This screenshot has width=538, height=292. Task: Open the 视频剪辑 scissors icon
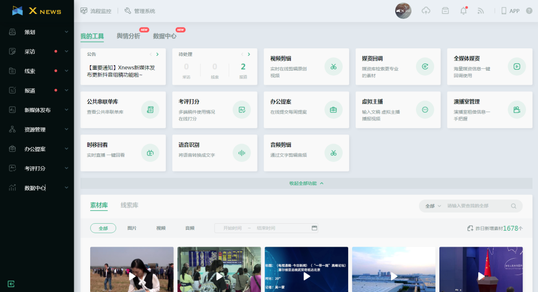333,67
